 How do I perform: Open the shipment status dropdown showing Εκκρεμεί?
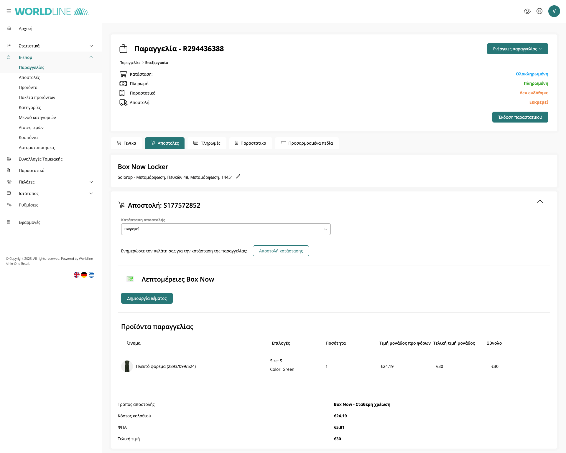(226, 229)
